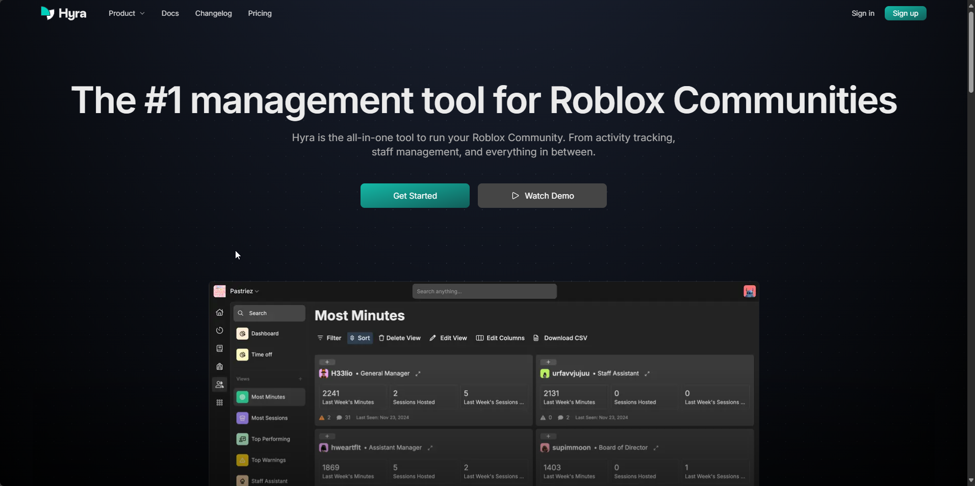This screenshot has height=486, width=975.
Task: Click the comment bubble icon on the urfavvjujuu card
Action: pos(560,418)
